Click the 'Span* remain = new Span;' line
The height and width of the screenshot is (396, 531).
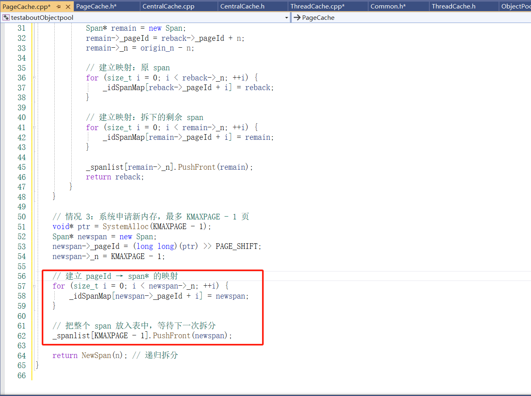coord(136,28)
